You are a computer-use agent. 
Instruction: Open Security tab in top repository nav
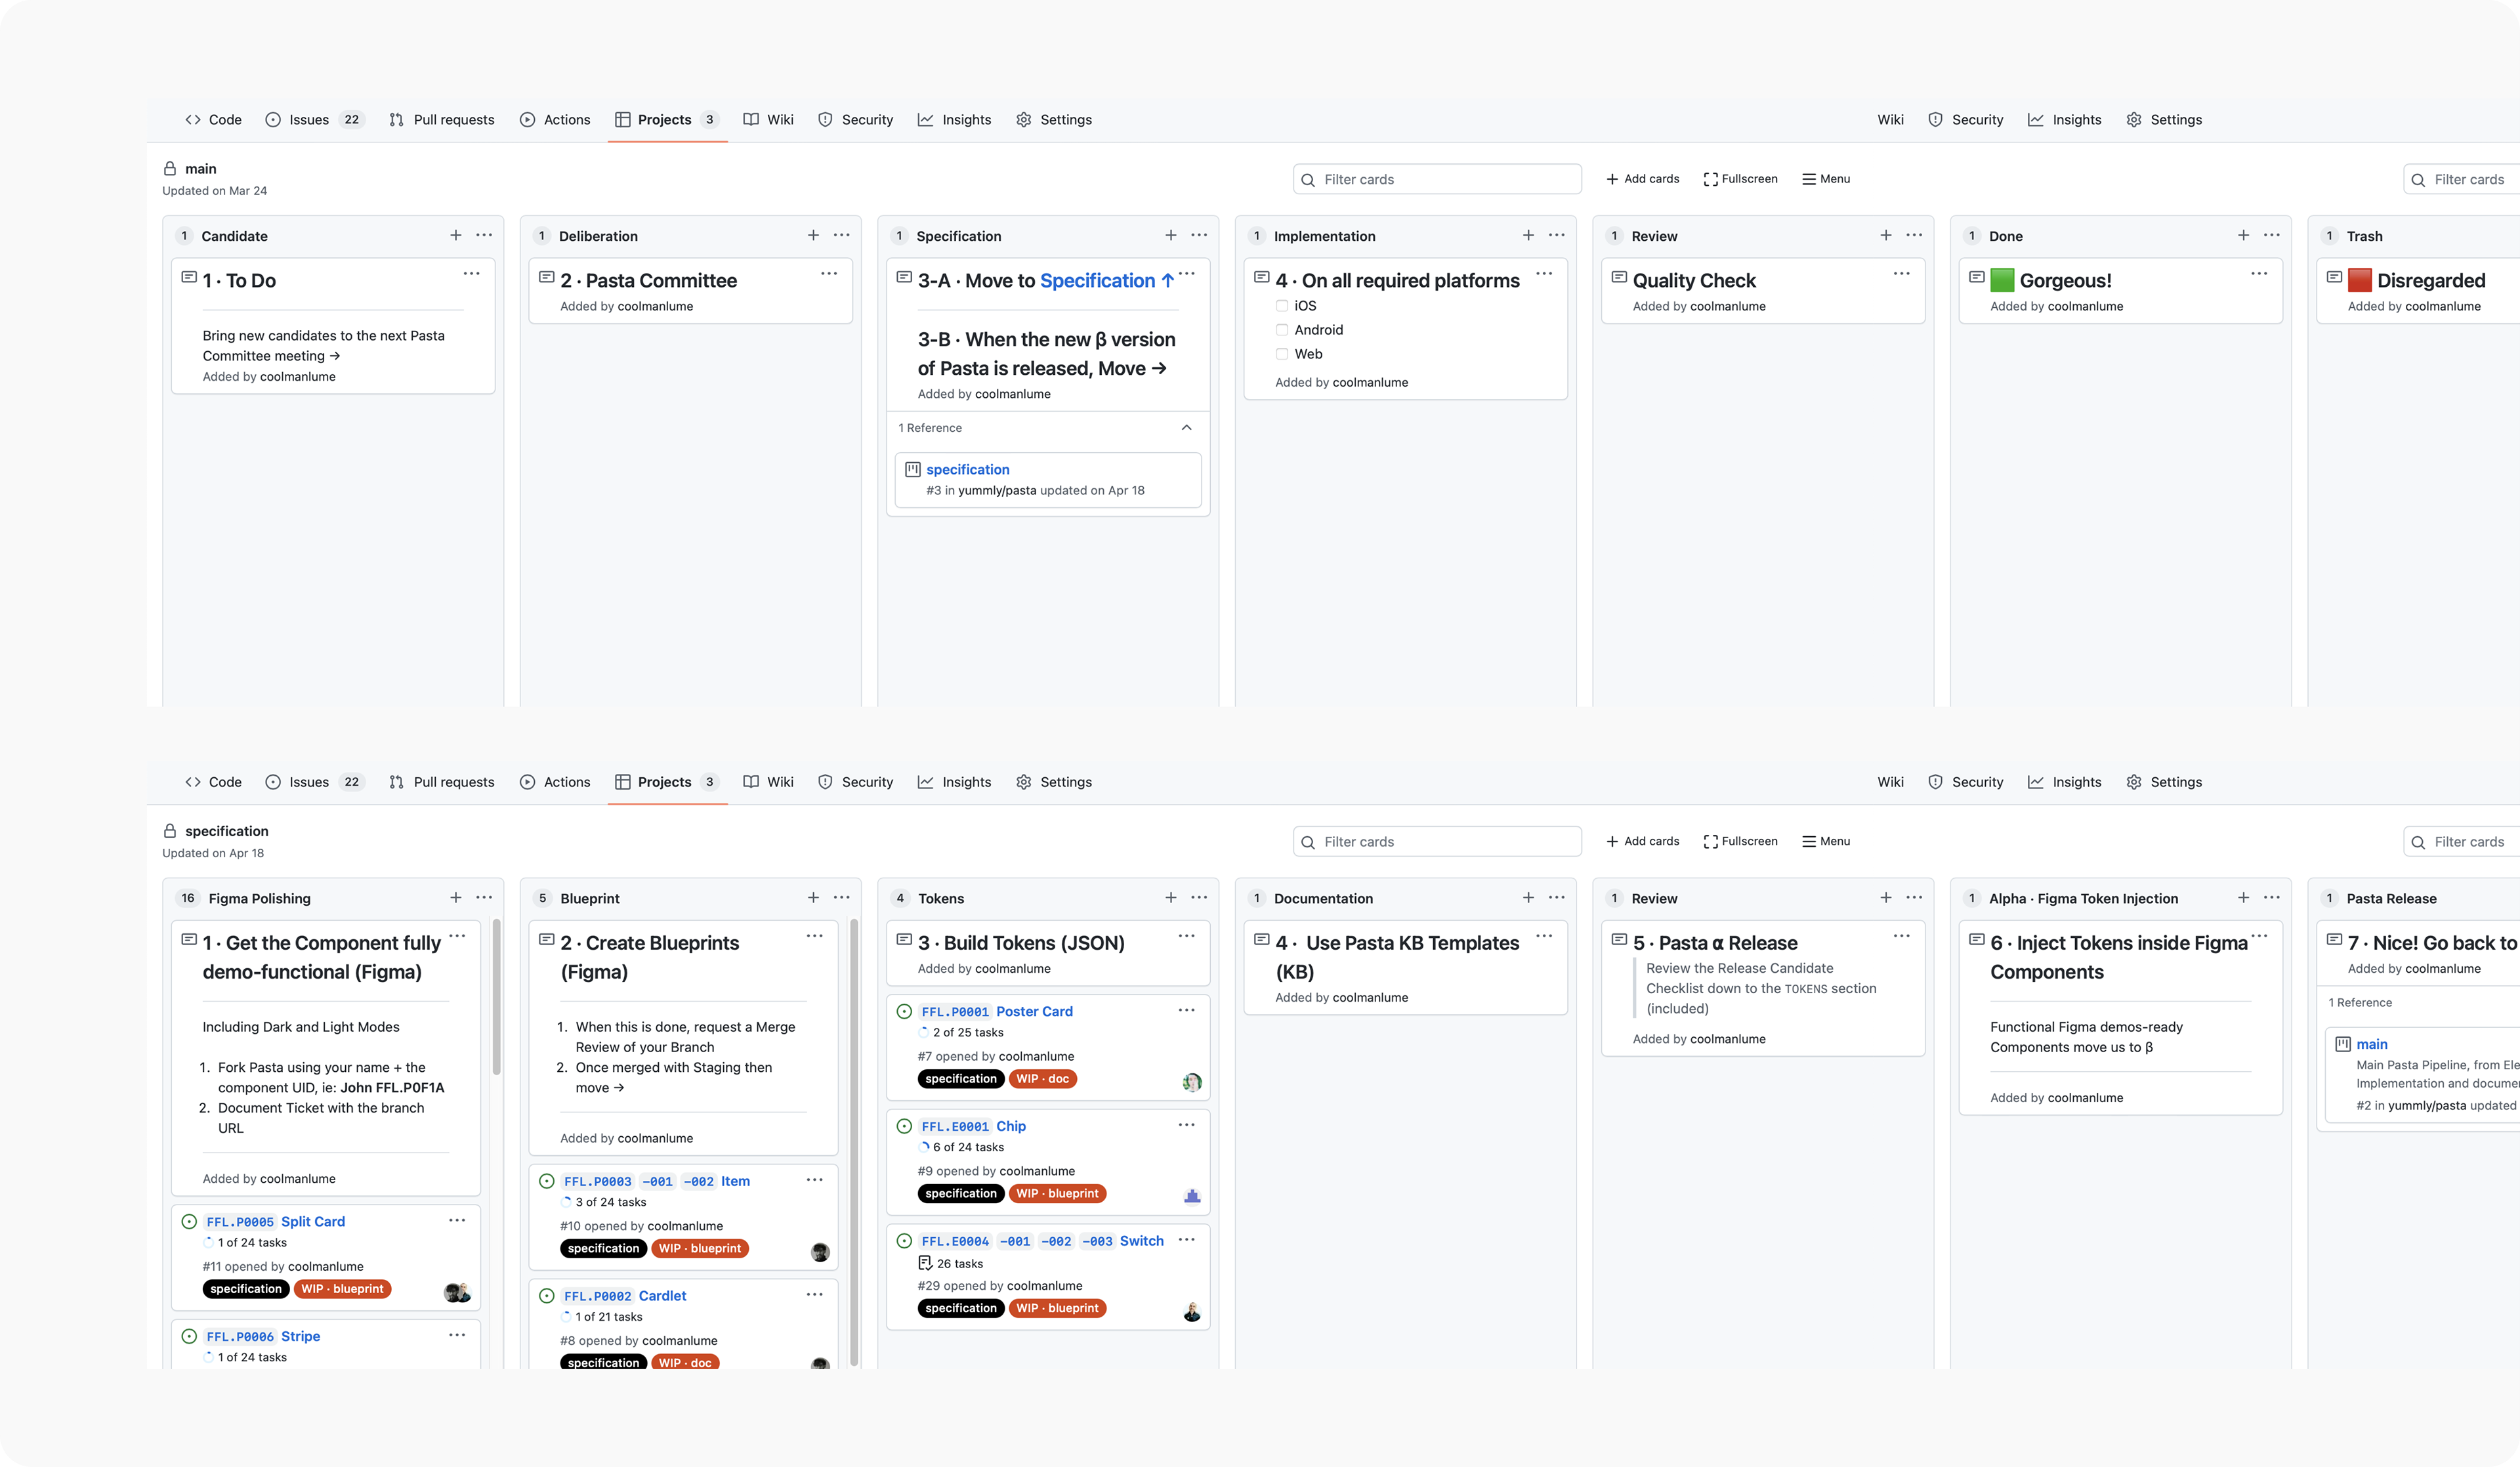[855, 119]
